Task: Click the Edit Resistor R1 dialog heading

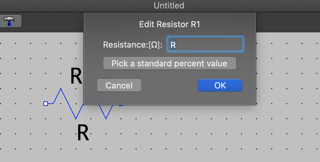Action: pyautogui.click(x=170, y=24)
